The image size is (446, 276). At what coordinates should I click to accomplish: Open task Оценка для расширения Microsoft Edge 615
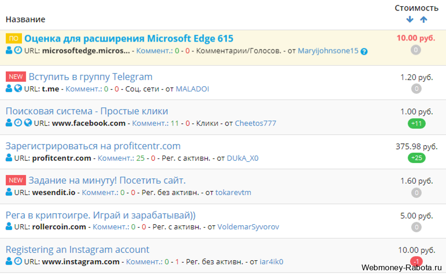[x=129, y=38]
